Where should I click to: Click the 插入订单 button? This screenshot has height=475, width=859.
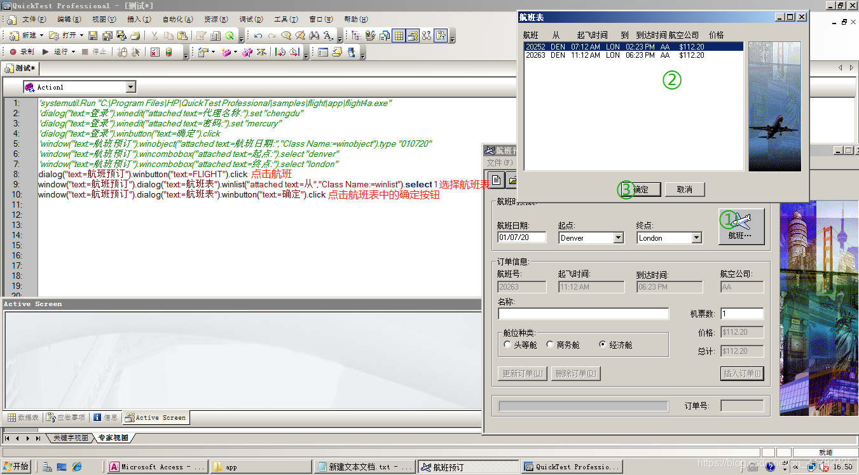point(742,373)
